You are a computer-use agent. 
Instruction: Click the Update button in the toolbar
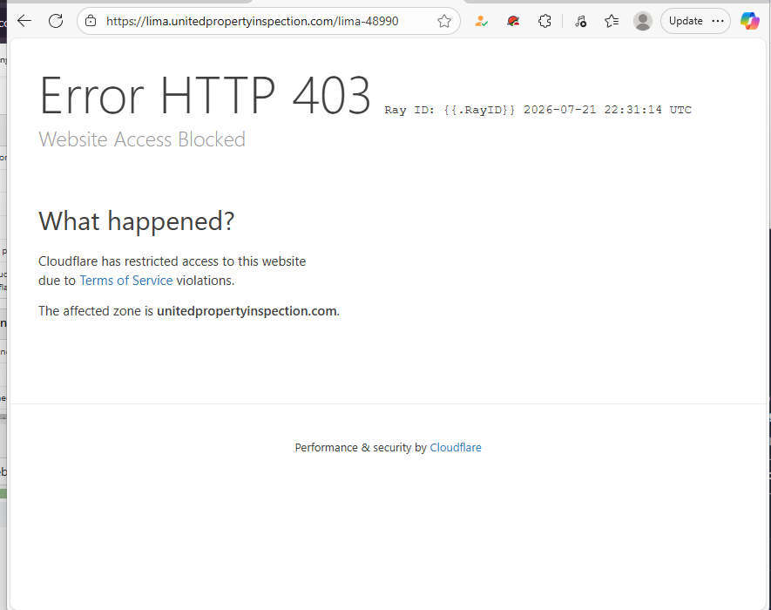686,21
